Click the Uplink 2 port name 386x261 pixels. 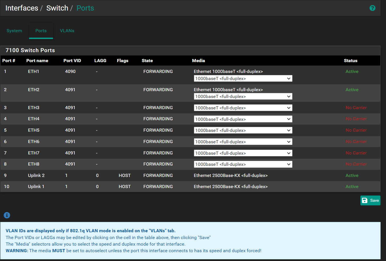36,176
